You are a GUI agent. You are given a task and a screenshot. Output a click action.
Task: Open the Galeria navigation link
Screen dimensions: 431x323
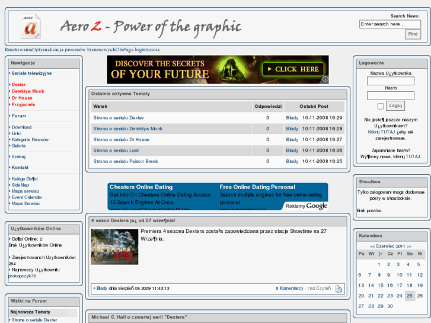18,146
